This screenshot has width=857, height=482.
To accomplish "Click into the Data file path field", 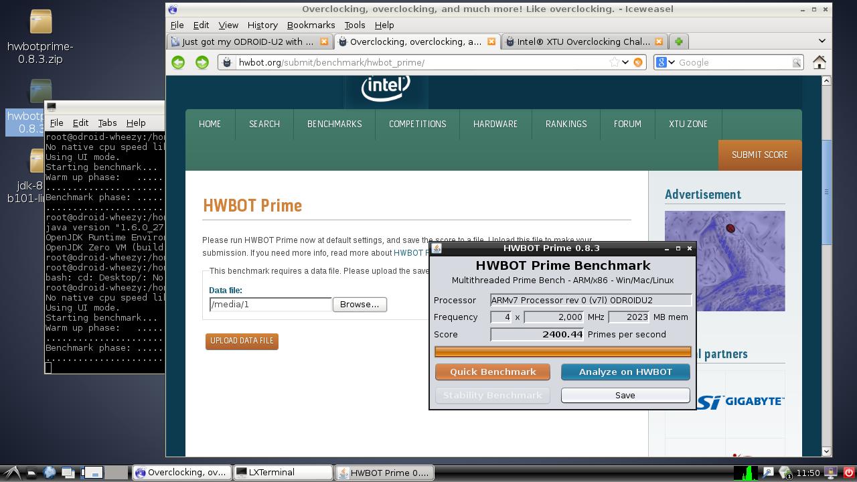I will point(270,304).
